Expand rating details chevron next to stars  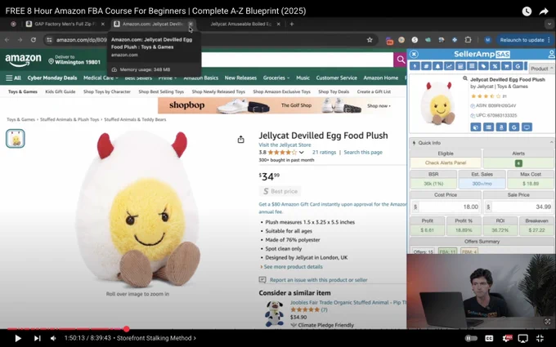tap(302, 153)
